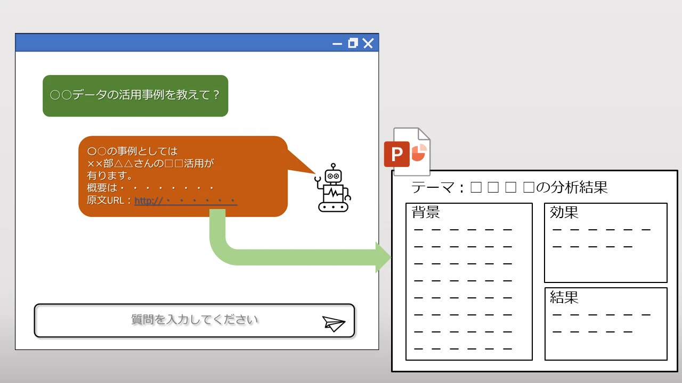Image resolution: width=682 pixels, height=383 pixels.
Task: Select the slide title テーマ分析結果
Action: point(509,187)
